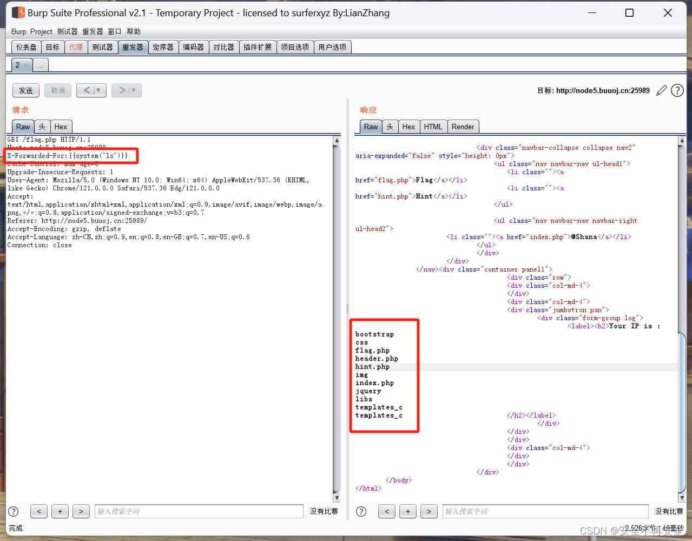692x541 pixels.
Task: Switch to the 目标 tab
Action: [x=52, y=47]
